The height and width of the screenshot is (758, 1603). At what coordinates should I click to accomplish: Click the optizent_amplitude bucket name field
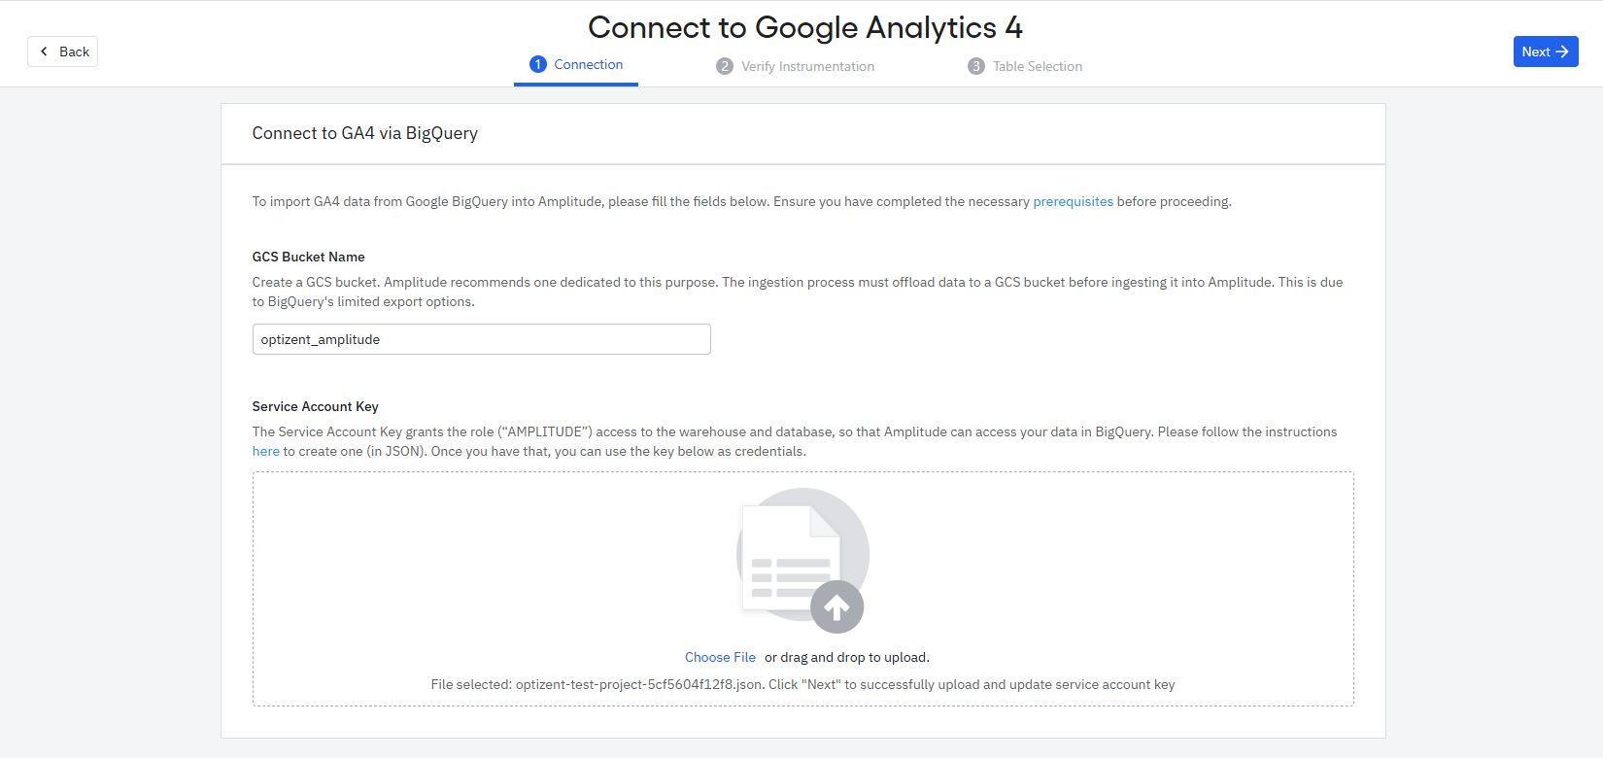point(481,339)
